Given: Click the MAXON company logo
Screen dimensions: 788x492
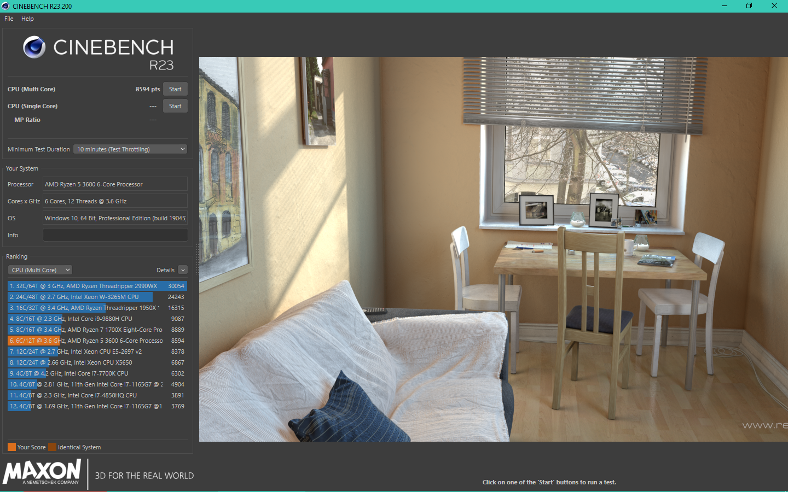Looking at the screenshot, I should pyautogui.click(x=42, y=472).
